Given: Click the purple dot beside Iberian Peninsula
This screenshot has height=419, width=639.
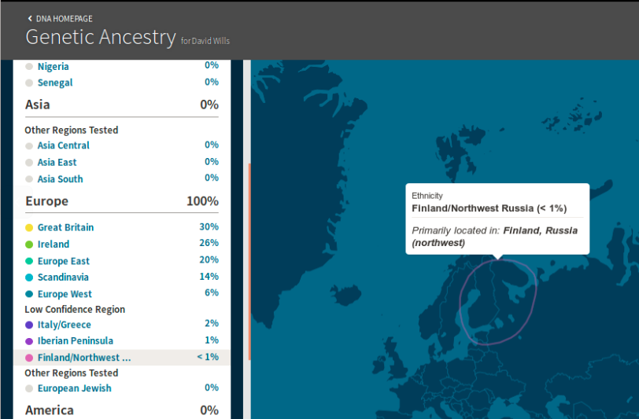Looking at the screenshot, I should [29, 341].
